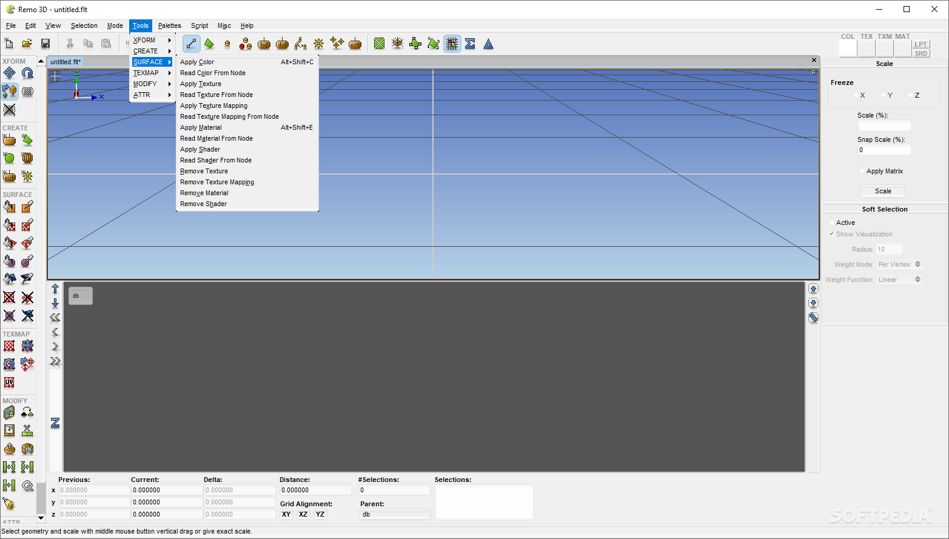Open the Selection menu
Image resolution: width=949 pixels, height=539 pixels.
coord(84,25)
